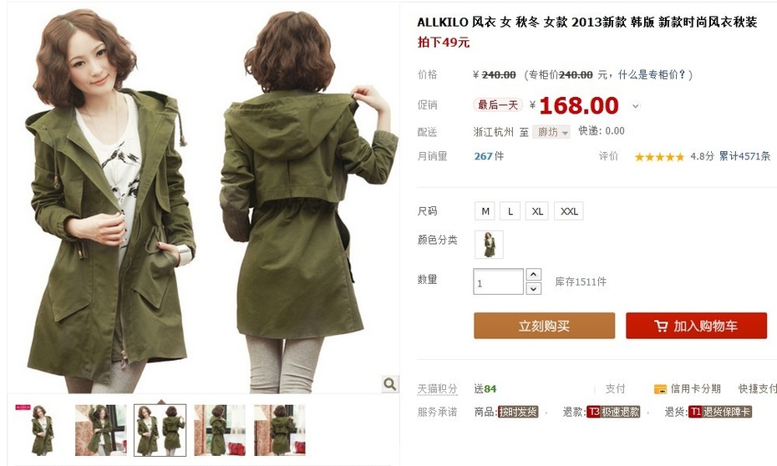Decrease quantity with the down arrow

533,288
